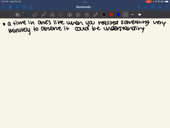The width and height of the screenshot is (170, 128).
Task: Close the editing toolbar with X
Action: 160,7
